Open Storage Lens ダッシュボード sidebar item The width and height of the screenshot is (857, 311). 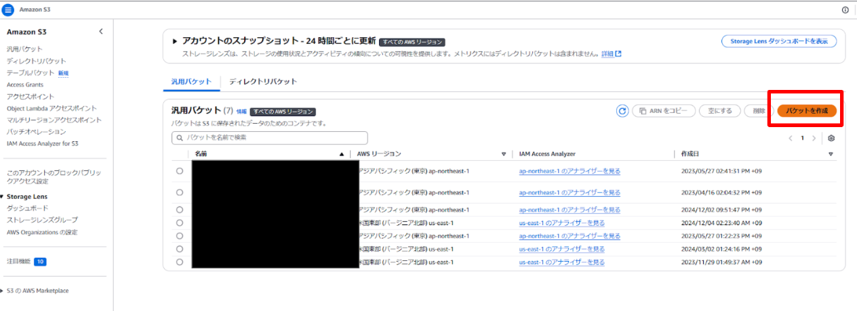click(x=28, y=208)
